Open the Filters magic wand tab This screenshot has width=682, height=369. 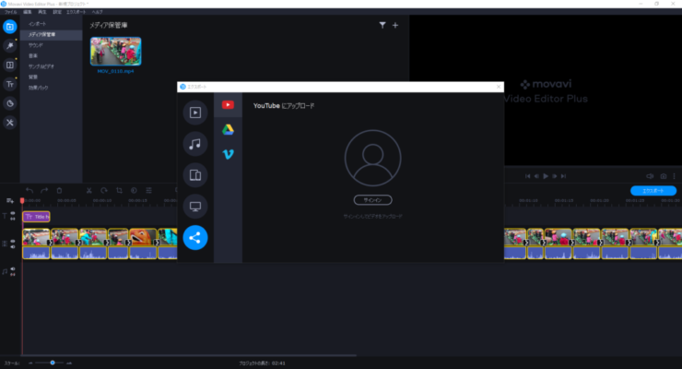[10, 46]
